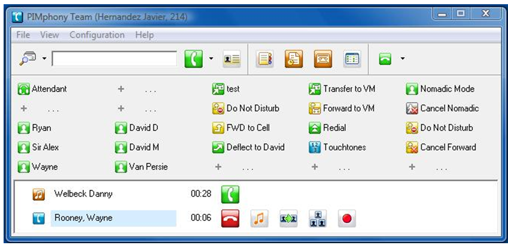Add key in empty slot below Cancel Forward

coord(412,167)
